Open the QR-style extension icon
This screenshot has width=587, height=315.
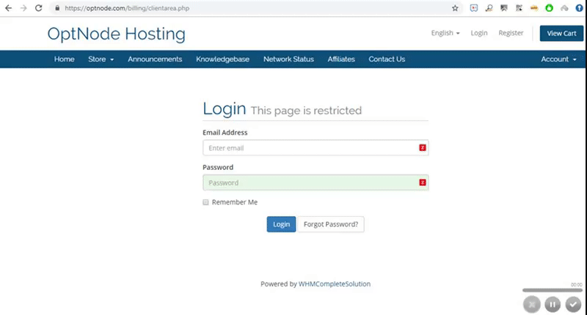519,8
